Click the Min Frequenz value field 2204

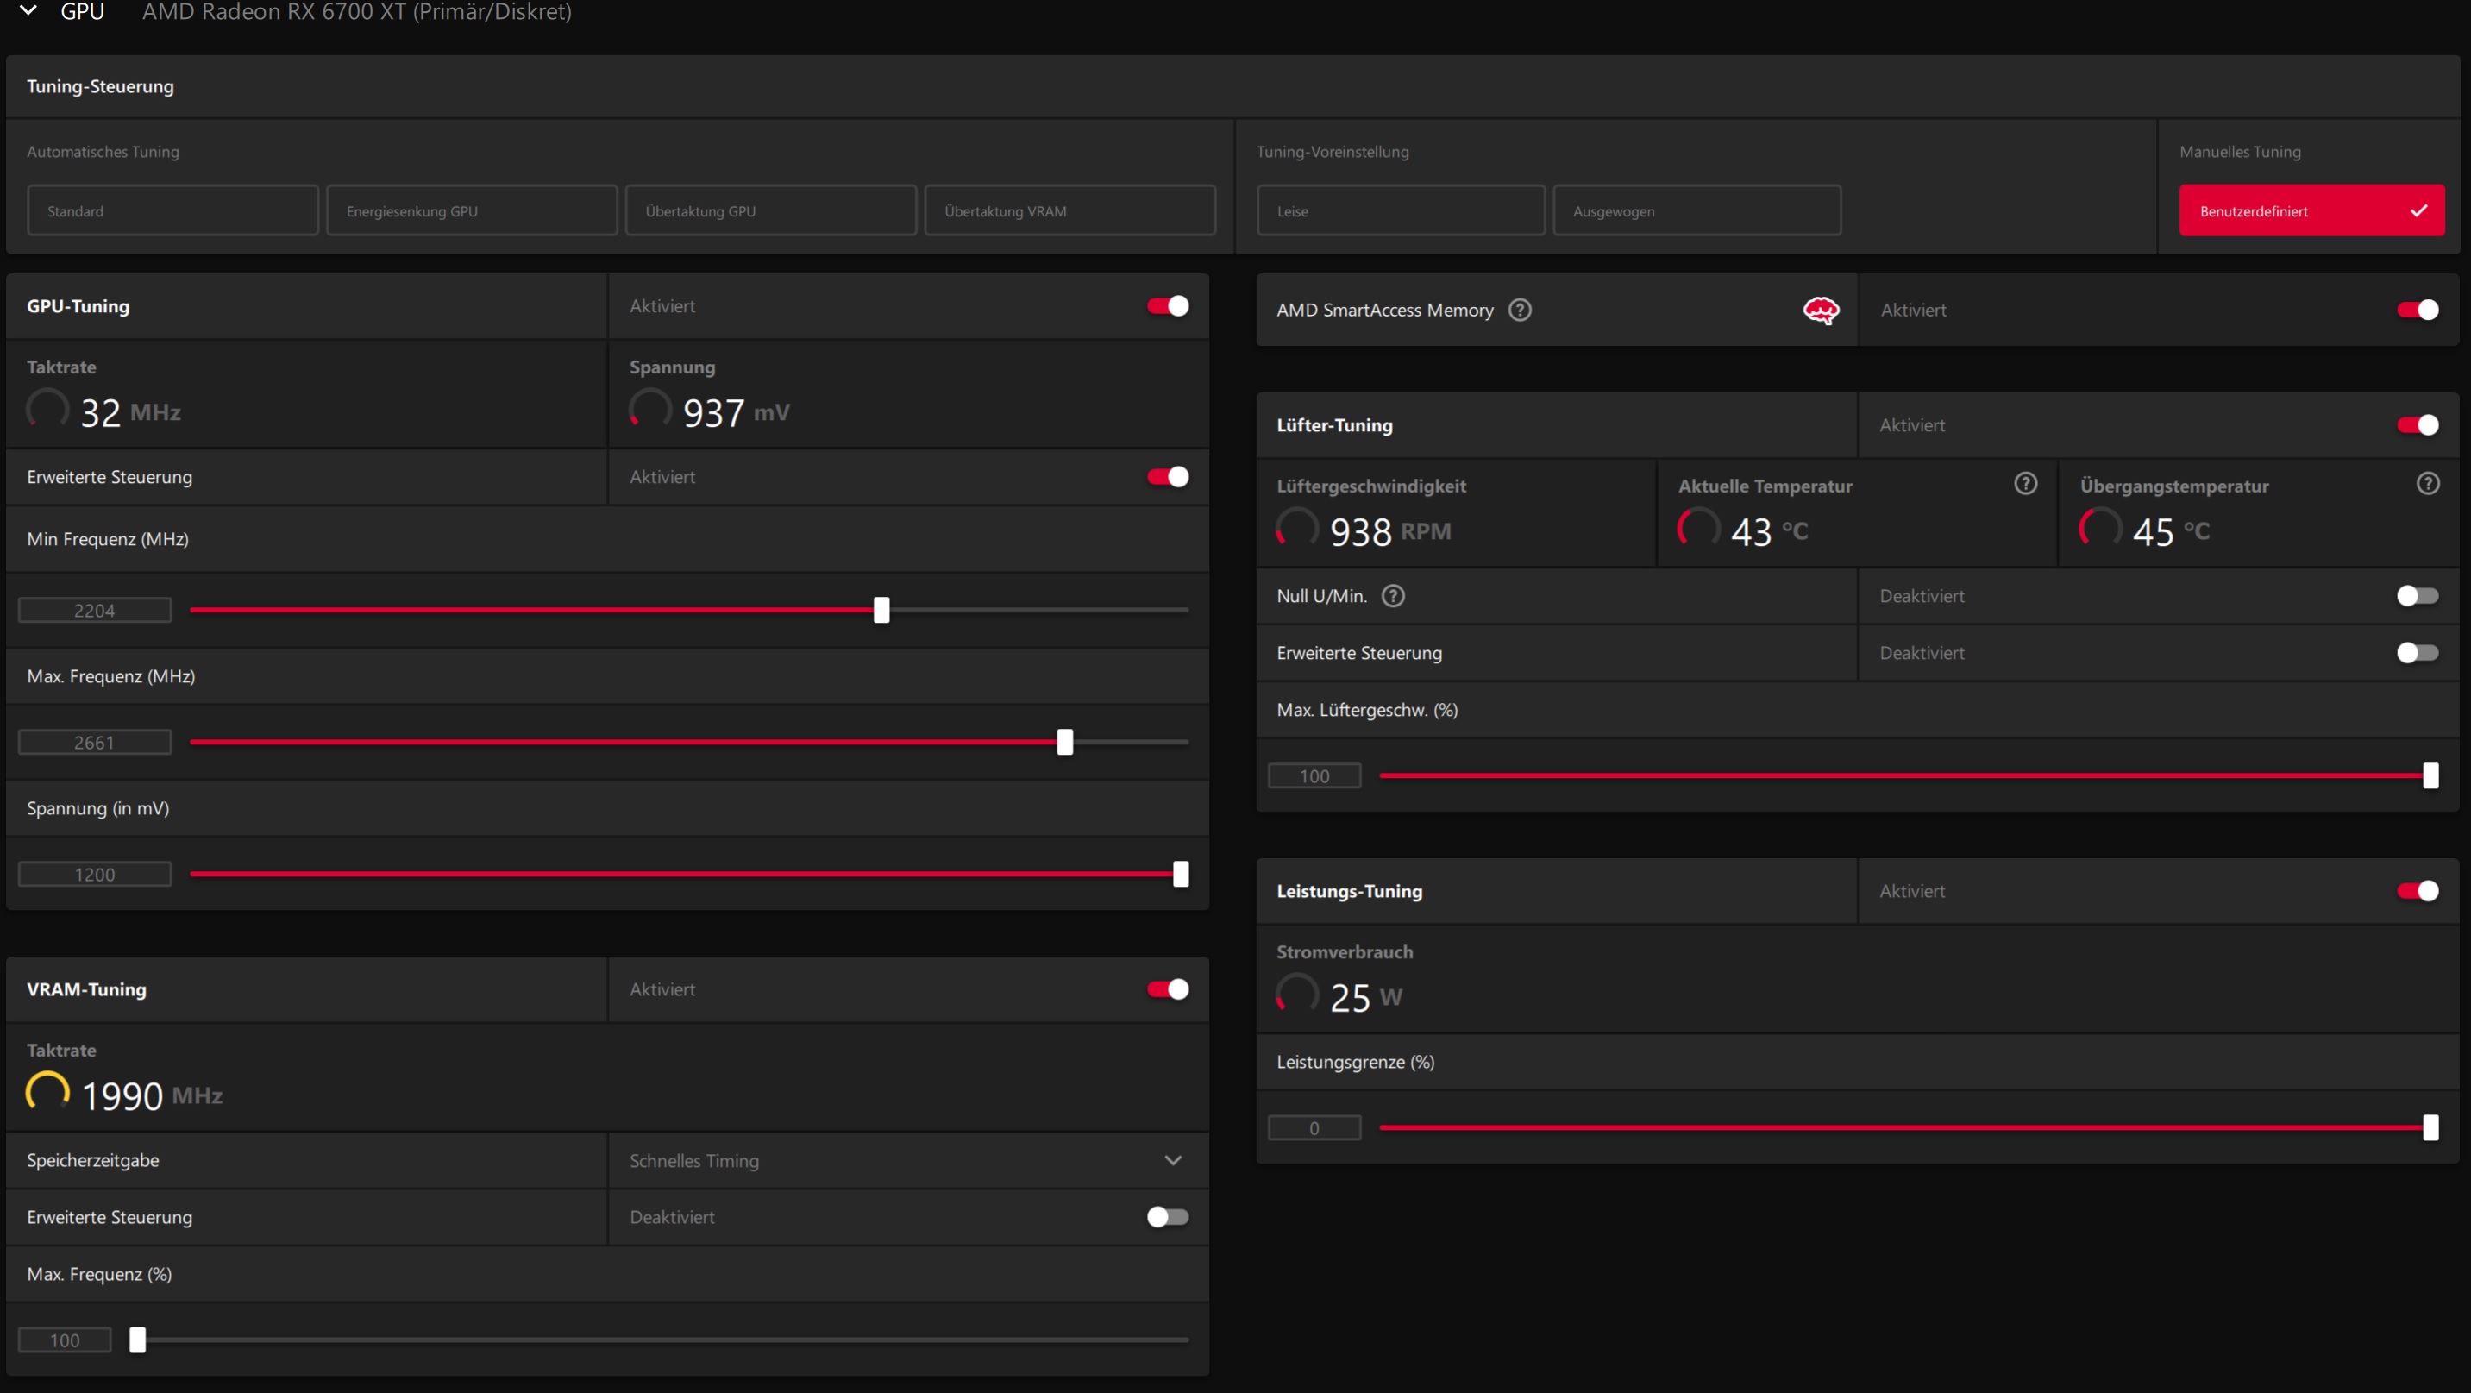coord(95,610)
